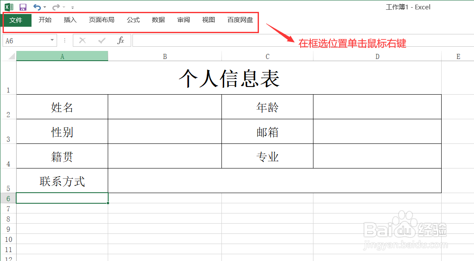Open Customize Quick Access Toolbar dropdown
This screenshot has height=261, width=474.
(x=72, y=7)
